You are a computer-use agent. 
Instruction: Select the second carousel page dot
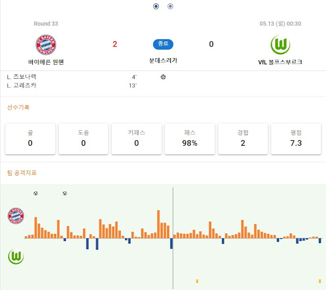click(170, 7)
